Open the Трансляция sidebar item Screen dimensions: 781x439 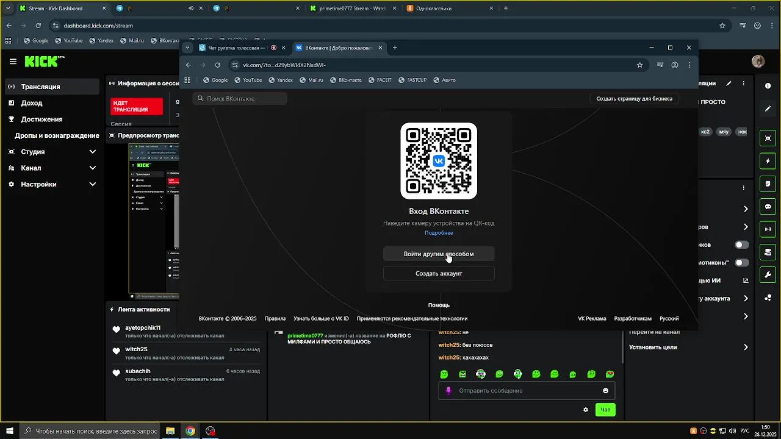tap(53, 87)
